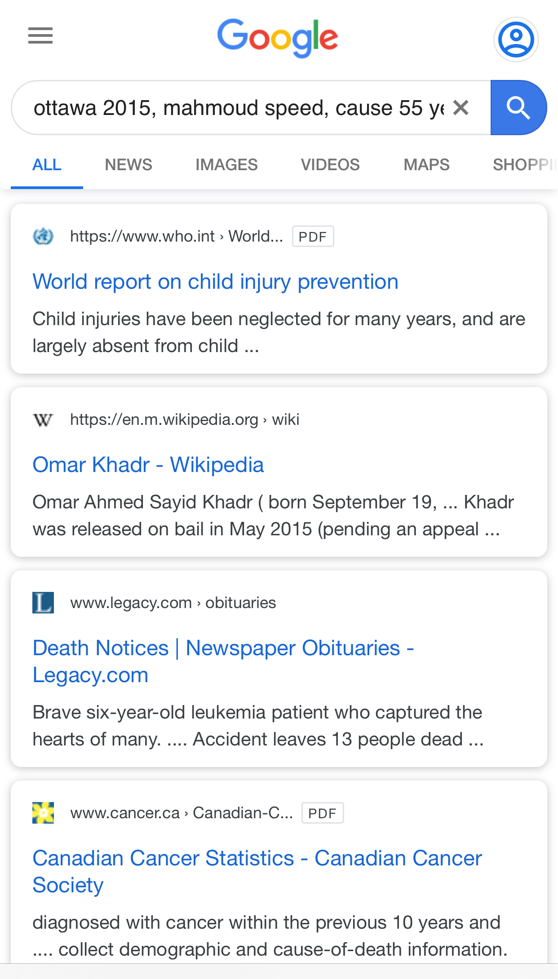The image size is (558, 979).
Task: Open Canadian Cancer Statistics result link
Action: (x=257, y=872)
